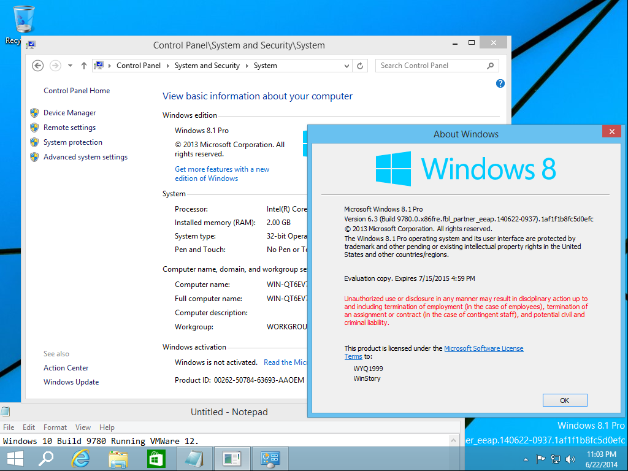Click shield icon beside Advanced system settings
This screenshot has width=628, height=471.
(34, 157)
